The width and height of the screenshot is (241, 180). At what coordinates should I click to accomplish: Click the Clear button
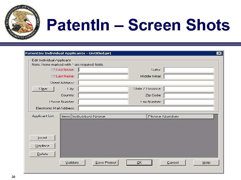[x=43, y=89]
